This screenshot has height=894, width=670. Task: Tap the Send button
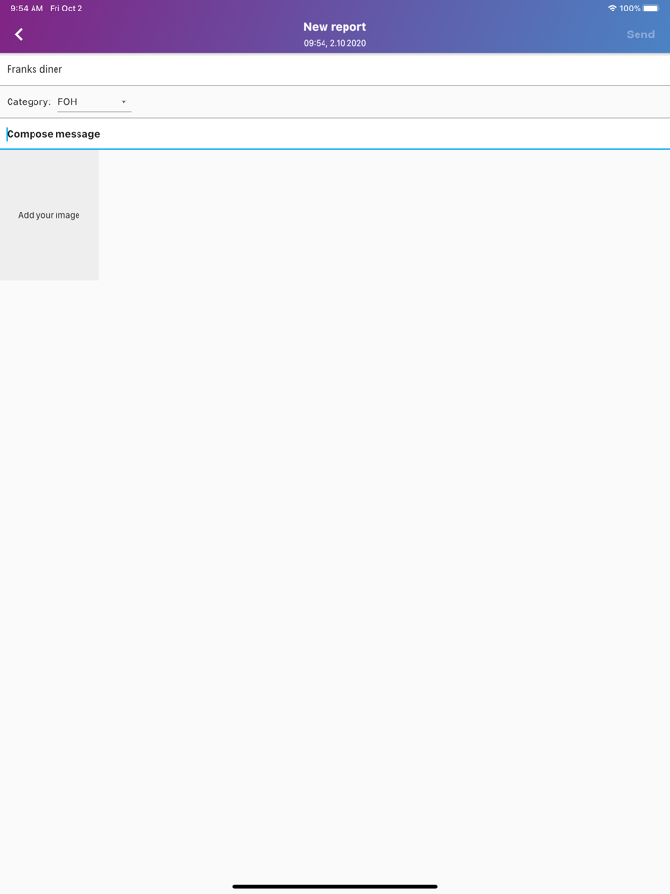tap(640, 34)
